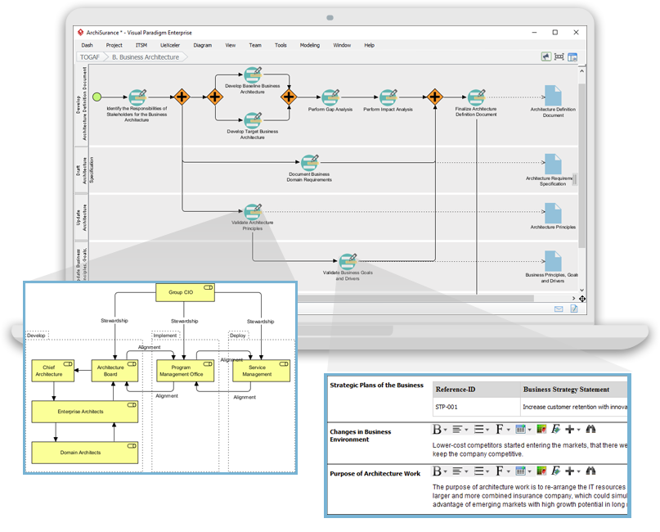Click the zoom-to-fit icon in top-right toolbar

559,56
